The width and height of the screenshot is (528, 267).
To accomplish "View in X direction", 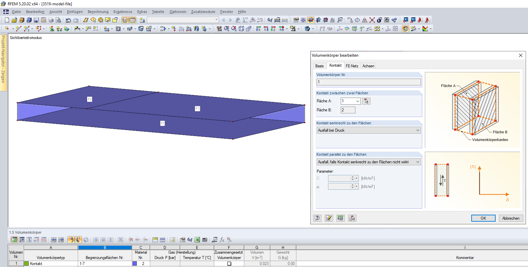I will pos(259,29).
